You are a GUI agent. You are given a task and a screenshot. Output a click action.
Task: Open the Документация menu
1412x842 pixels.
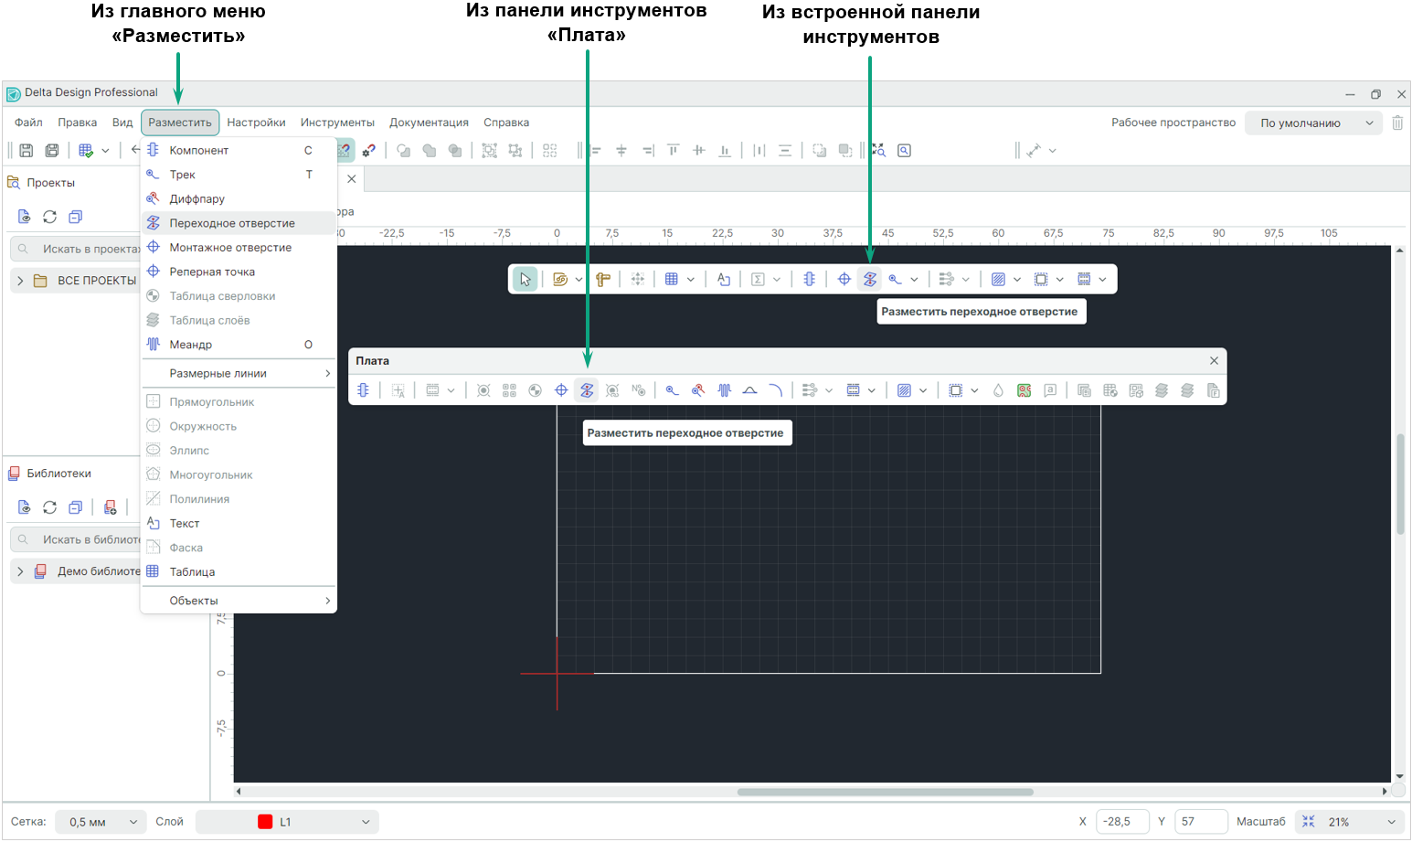pyautogui.click(x=429, y=123)
